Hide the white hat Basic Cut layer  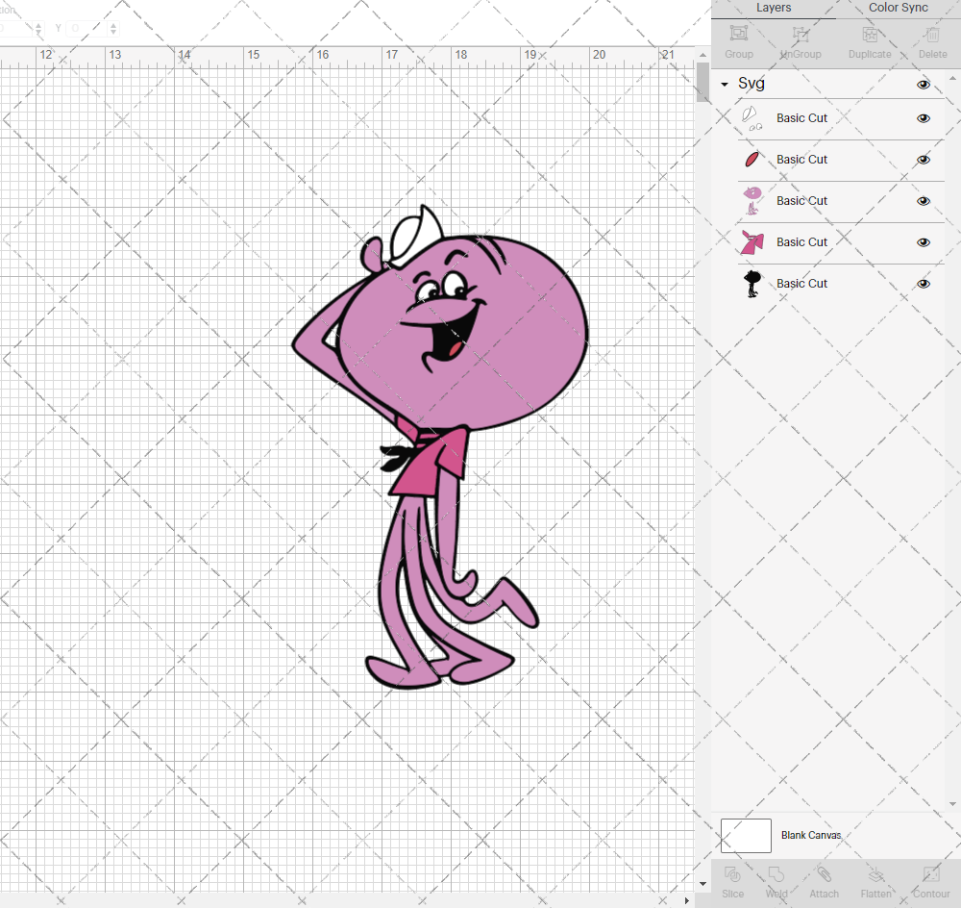923,118
